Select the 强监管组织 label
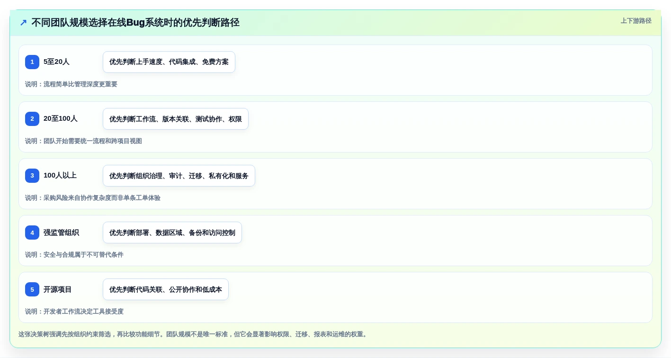 coord(61,233)
